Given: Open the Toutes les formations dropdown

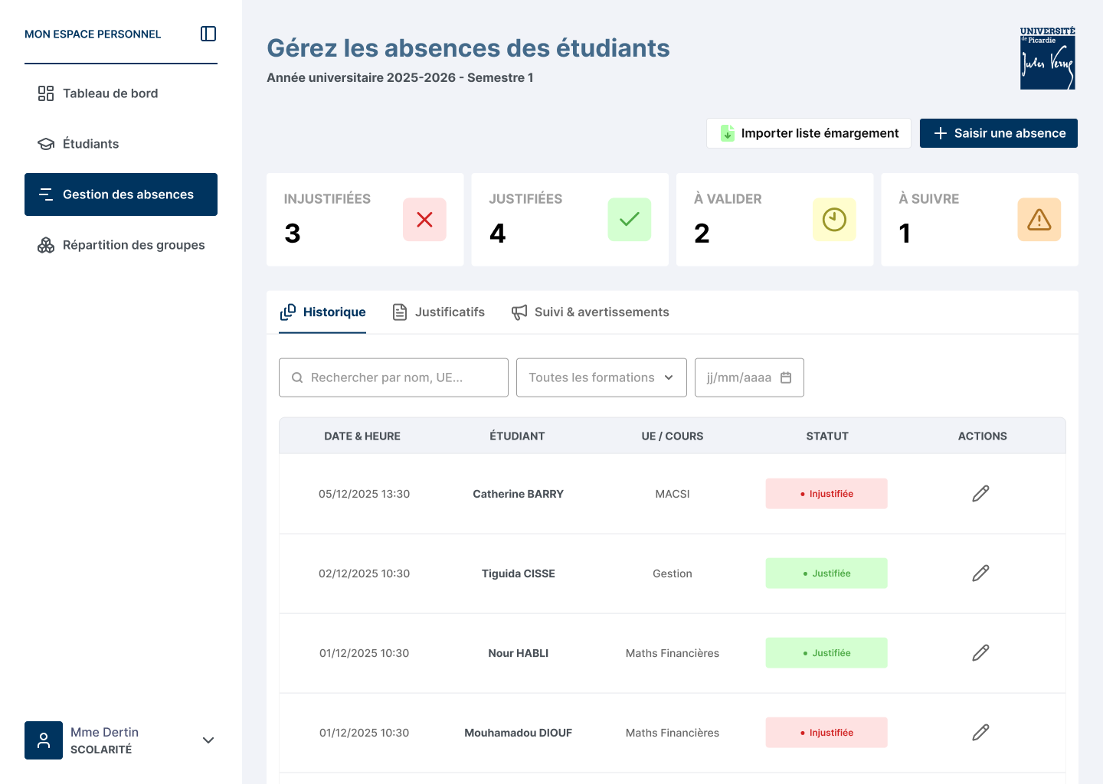Looking at the screenshot, I should pyautogui.click(x=601, y=377).
